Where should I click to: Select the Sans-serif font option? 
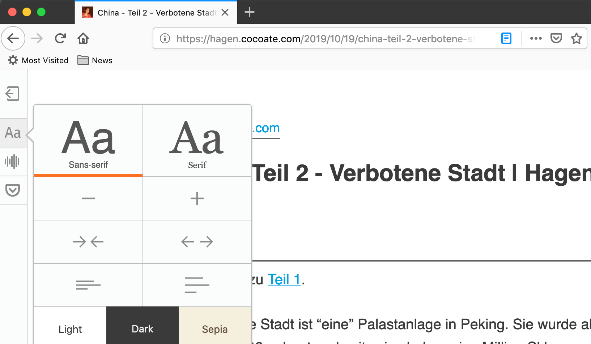click(88, 141)
